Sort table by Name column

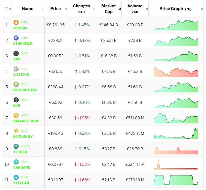28,9
